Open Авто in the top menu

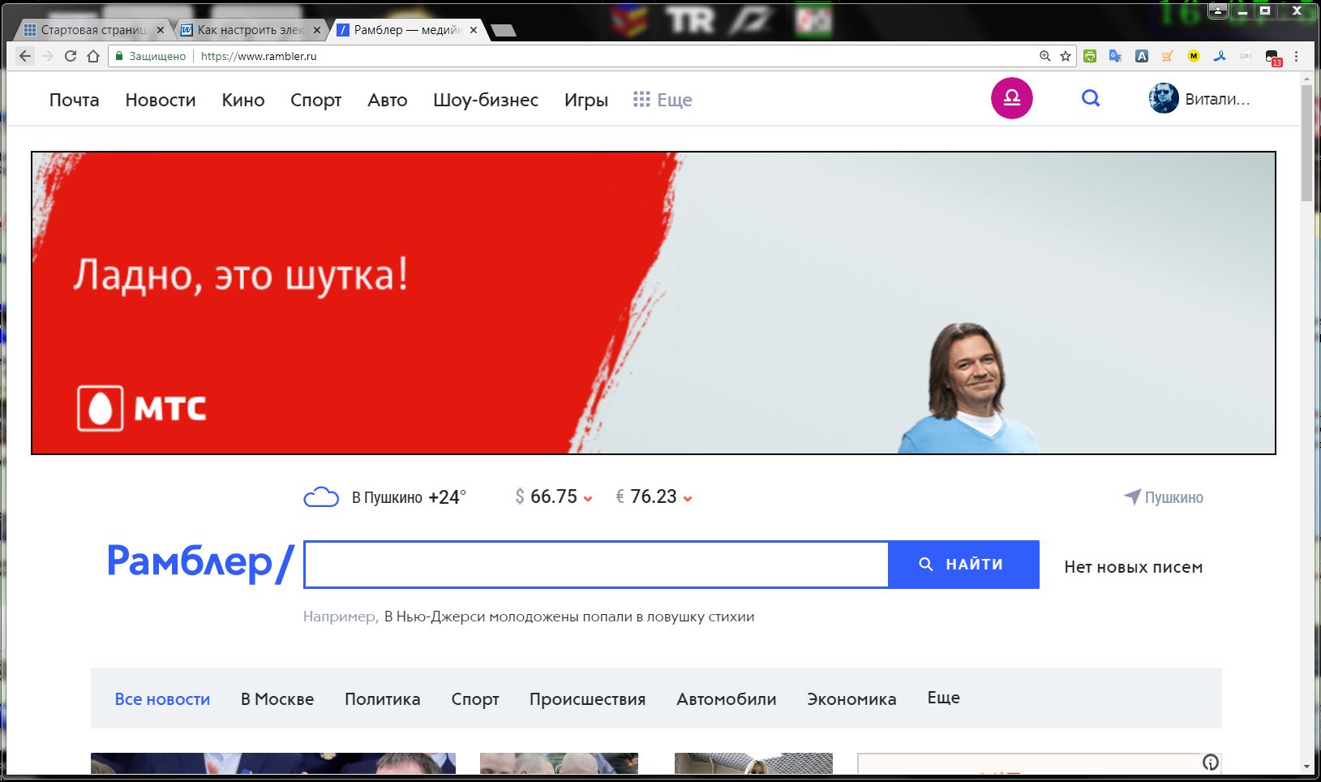click(388, 100)
